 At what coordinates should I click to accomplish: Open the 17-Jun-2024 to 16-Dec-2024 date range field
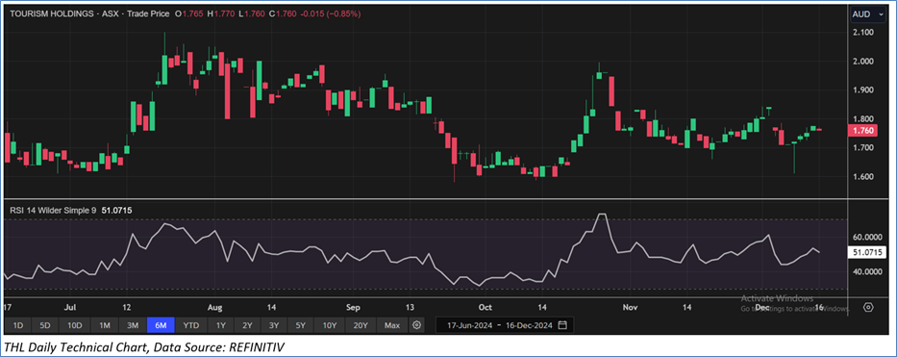(x=504, y=325)
